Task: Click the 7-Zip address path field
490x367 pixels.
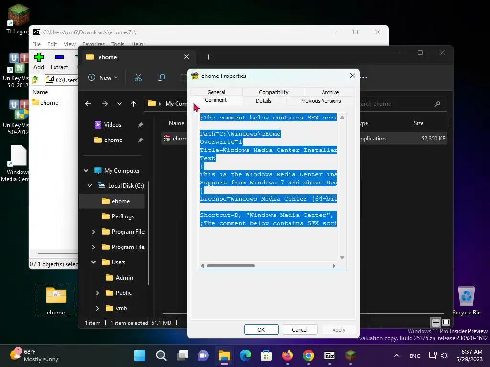Action: click(63, 80)
